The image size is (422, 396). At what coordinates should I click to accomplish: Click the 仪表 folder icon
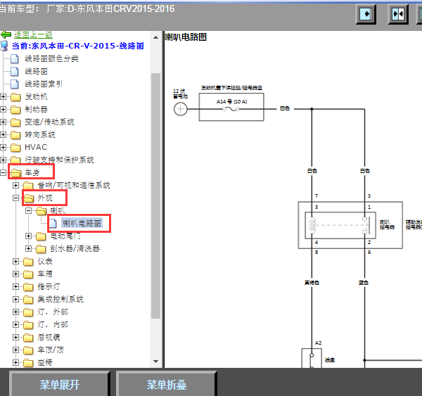(28, 262)
